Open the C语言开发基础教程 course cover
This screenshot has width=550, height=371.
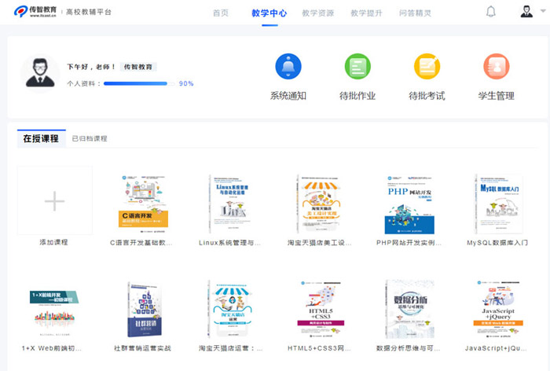tap(141, 204)
